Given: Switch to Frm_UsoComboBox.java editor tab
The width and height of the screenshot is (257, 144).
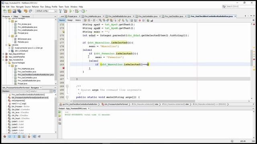Looking at the screenshot, I should (x=148, y=16).
